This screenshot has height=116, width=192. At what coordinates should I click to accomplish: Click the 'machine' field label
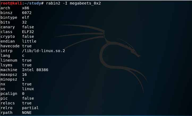pos(9,70)
